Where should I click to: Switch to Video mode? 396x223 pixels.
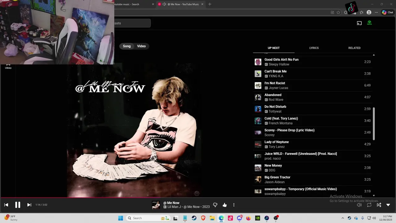pyautogui.click(x=141, y=46)
